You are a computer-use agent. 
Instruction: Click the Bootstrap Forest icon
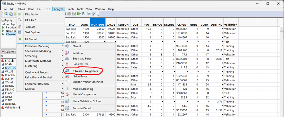[67, 59]
